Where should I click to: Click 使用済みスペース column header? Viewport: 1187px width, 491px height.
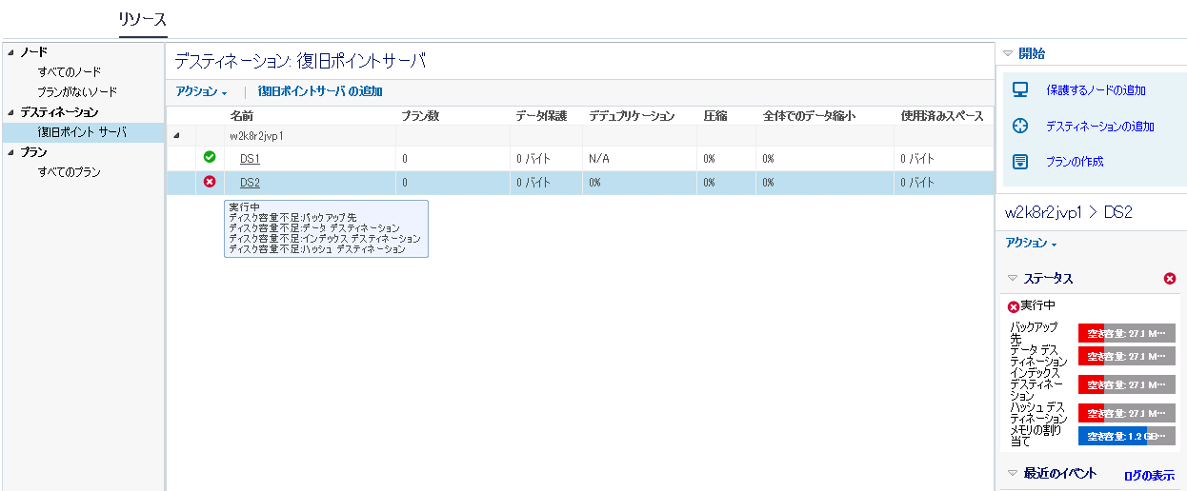(941, 116)
